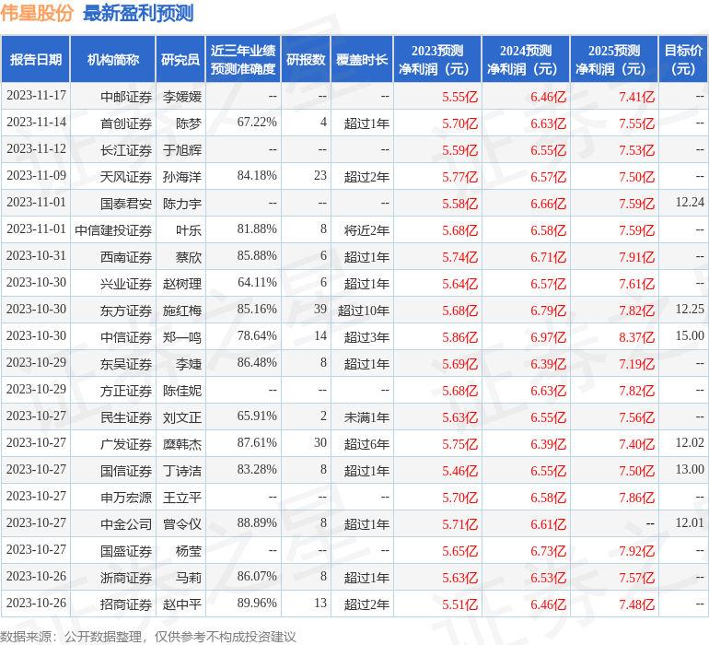Click researcher name 李媛媛
709x645 pixels.
pos(182,97)
